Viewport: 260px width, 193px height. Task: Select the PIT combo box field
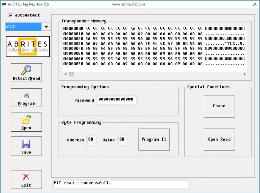[23, 26]
